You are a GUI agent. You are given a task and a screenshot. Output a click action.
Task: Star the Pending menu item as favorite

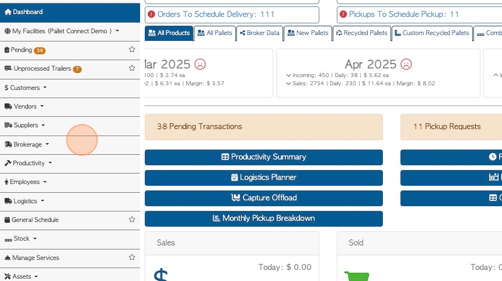132,50
